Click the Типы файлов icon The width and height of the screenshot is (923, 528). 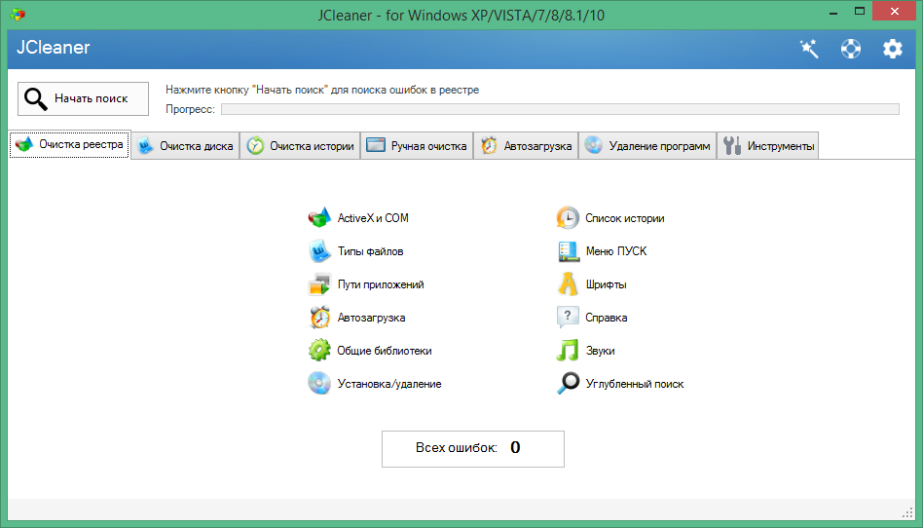pos(319,251)
